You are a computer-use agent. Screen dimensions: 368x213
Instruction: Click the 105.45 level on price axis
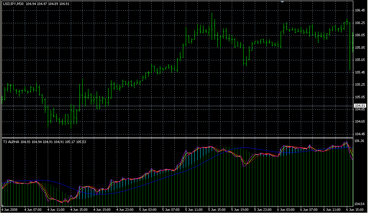point(360,72)
